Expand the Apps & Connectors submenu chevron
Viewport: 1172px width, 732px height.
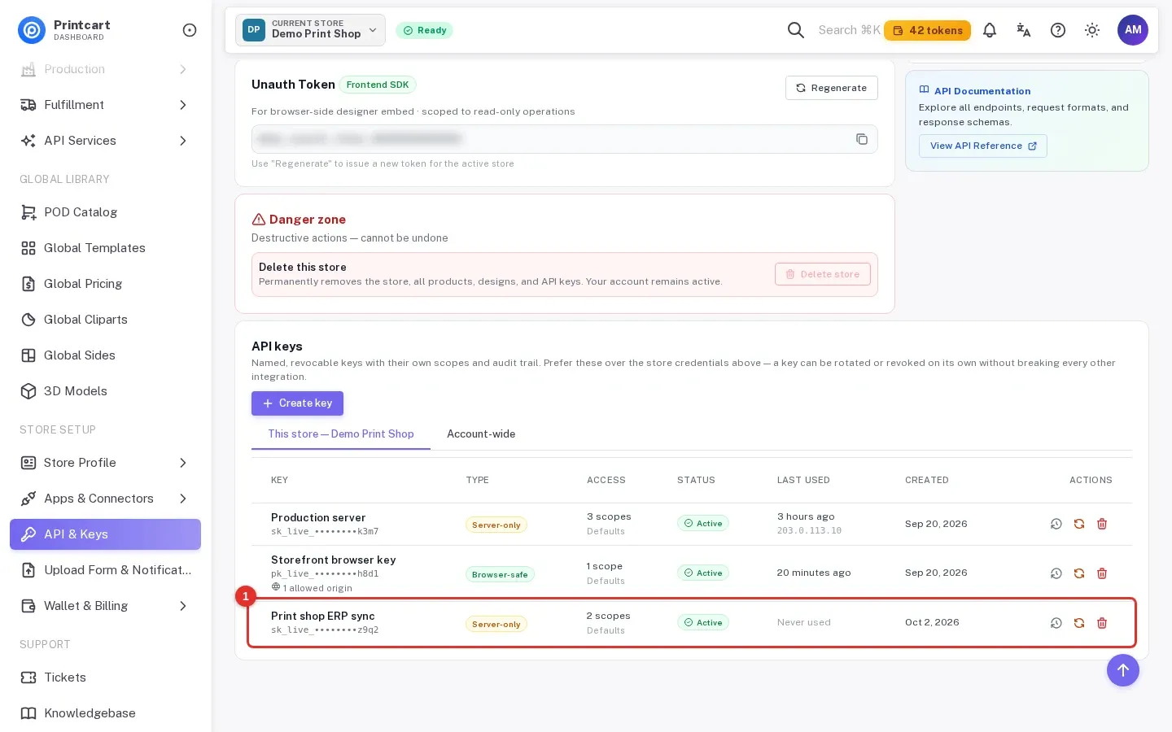(183, 499)
